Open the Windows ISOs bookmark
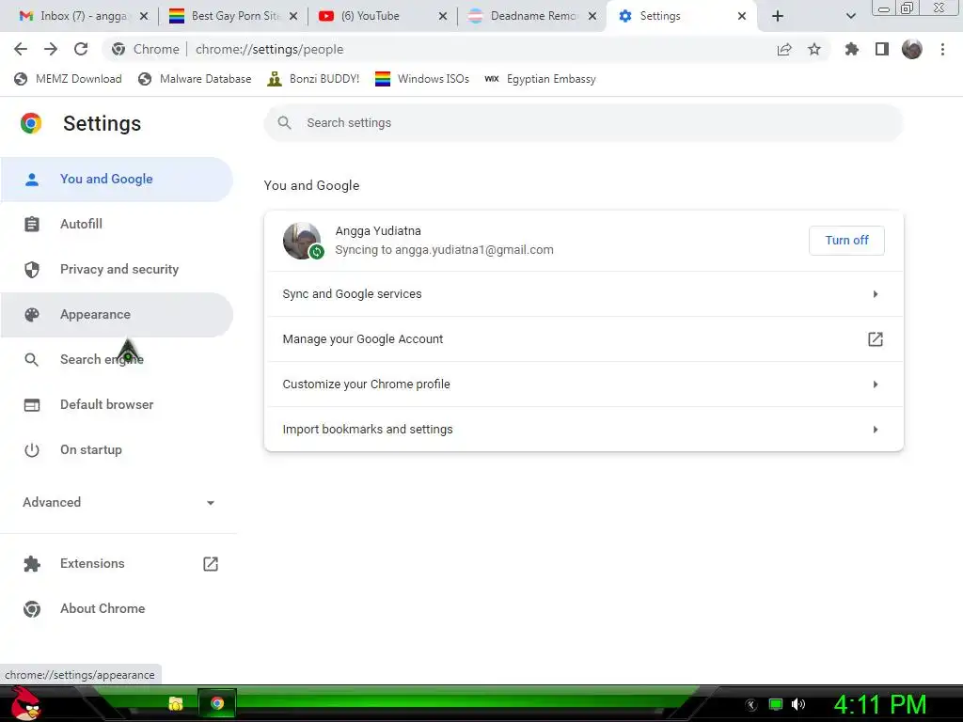The height and width of the screenshot is (722, 963). 422,79
